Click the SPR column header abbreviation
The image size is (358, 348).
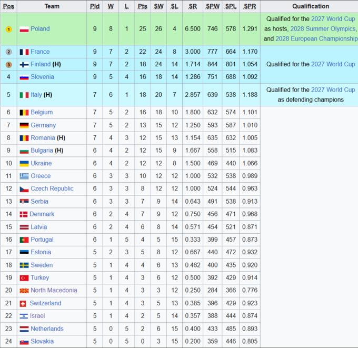coord(250,6)
